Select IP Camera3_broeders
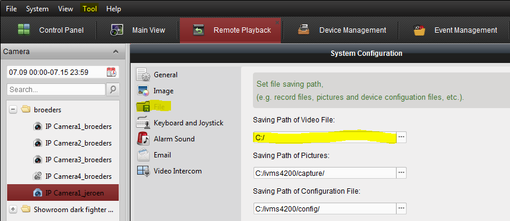510x221 pixels. [78, 159]
